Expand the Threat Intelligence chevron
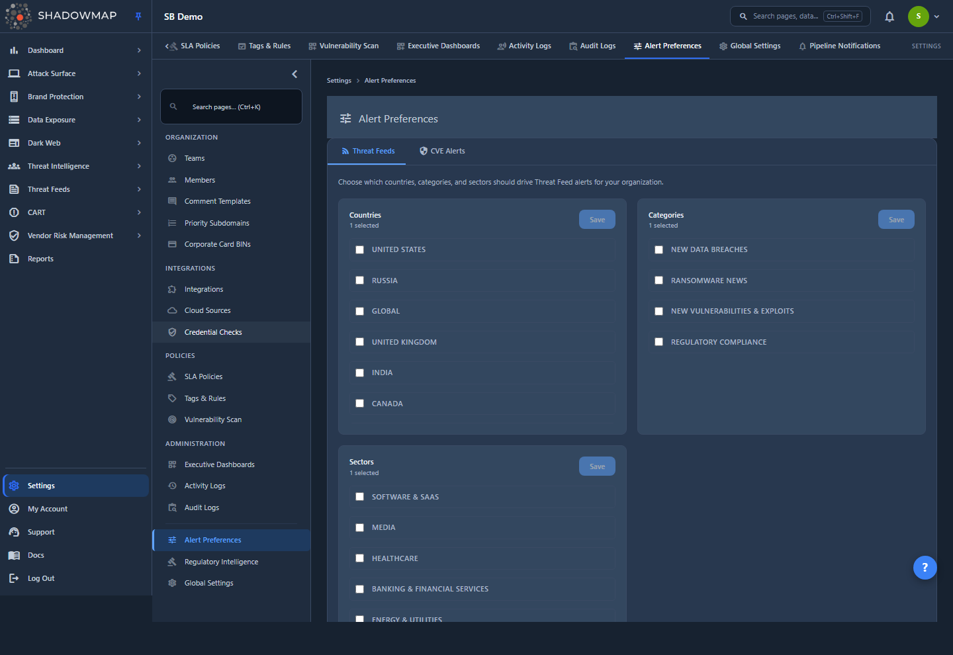This screenshot has width=953, height=655. (x=139, y=166)
